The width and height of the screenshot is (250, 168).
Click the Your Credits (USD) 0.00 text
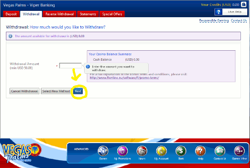pyautogui.click(x=220, y=5)
